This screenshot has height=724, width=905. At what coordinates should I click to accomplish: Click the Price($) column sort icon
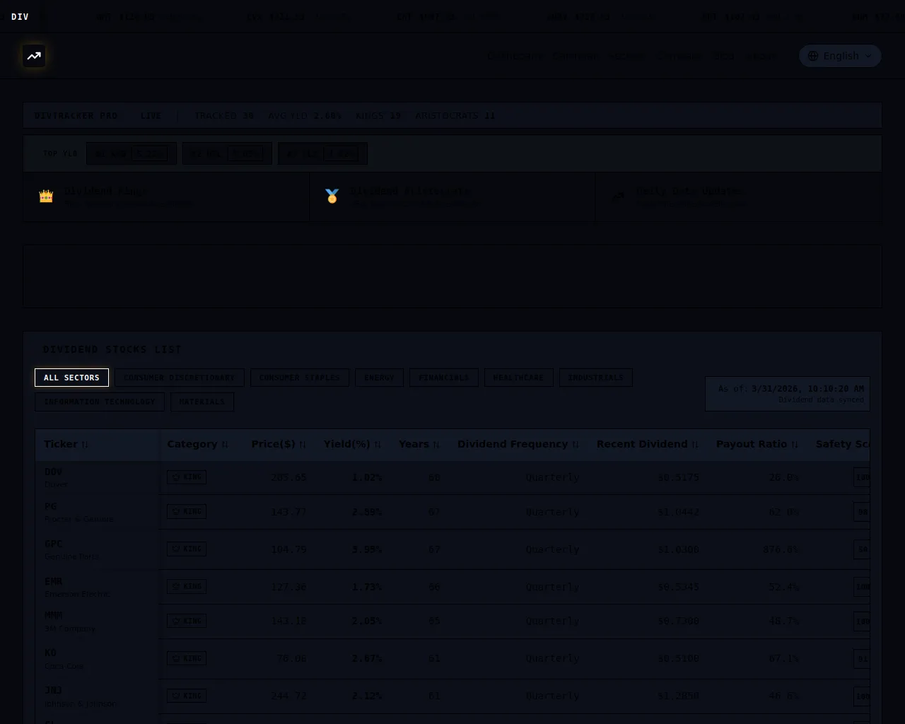[303, 445]
